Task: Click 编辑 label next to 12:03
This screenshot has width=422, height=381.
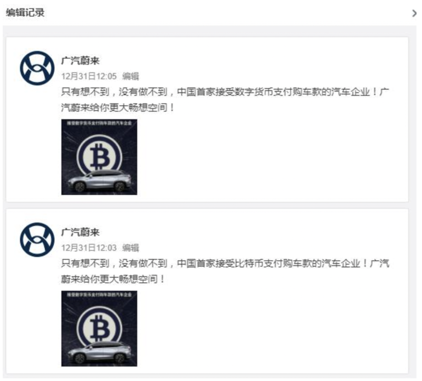Action: click(x=130, y=248)
